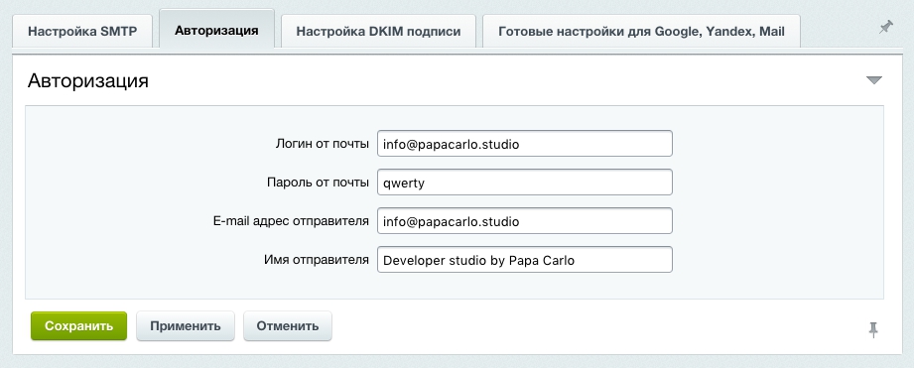Image resolution: width=914 pixels, height=368 pixels.
Task: Click the empty form panel area below the fields
Action: click(455, 286)
